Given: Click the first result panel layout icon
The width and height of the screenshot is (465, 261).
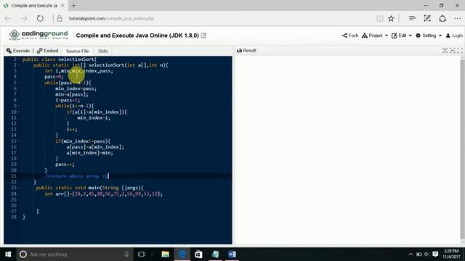Looking at the screenshot, I should coord(445,51).
